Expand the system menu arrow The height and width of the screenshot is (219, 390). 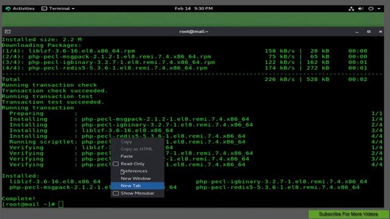[379, 9]
